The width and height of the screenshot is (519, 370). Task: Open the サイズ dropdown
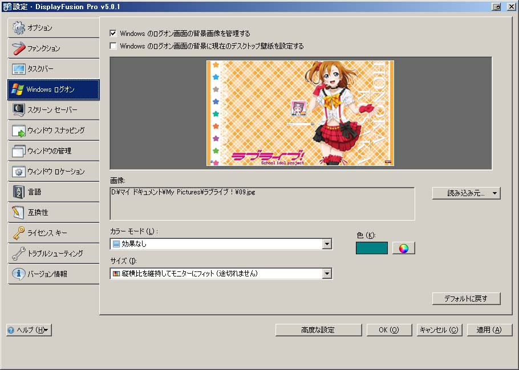click(x=327, y=273)
